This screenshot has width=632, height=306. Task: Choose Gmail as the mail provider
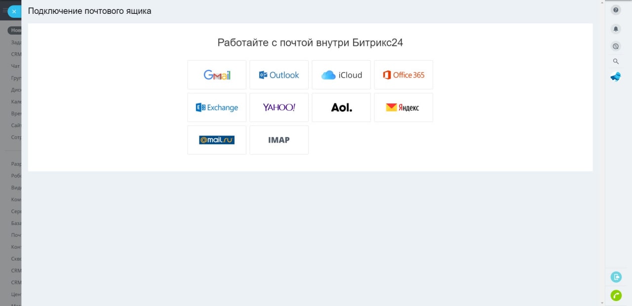[217, 75]
